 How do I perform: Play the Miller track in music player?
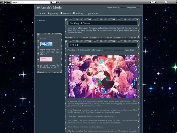[6, 2]
